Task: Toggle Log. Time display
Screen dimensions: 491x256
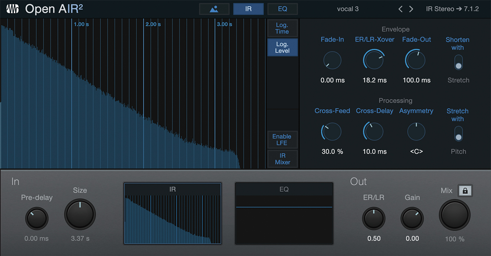Action: (282, 28)
